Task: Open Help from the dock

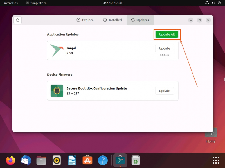Action: coord(103,160)
